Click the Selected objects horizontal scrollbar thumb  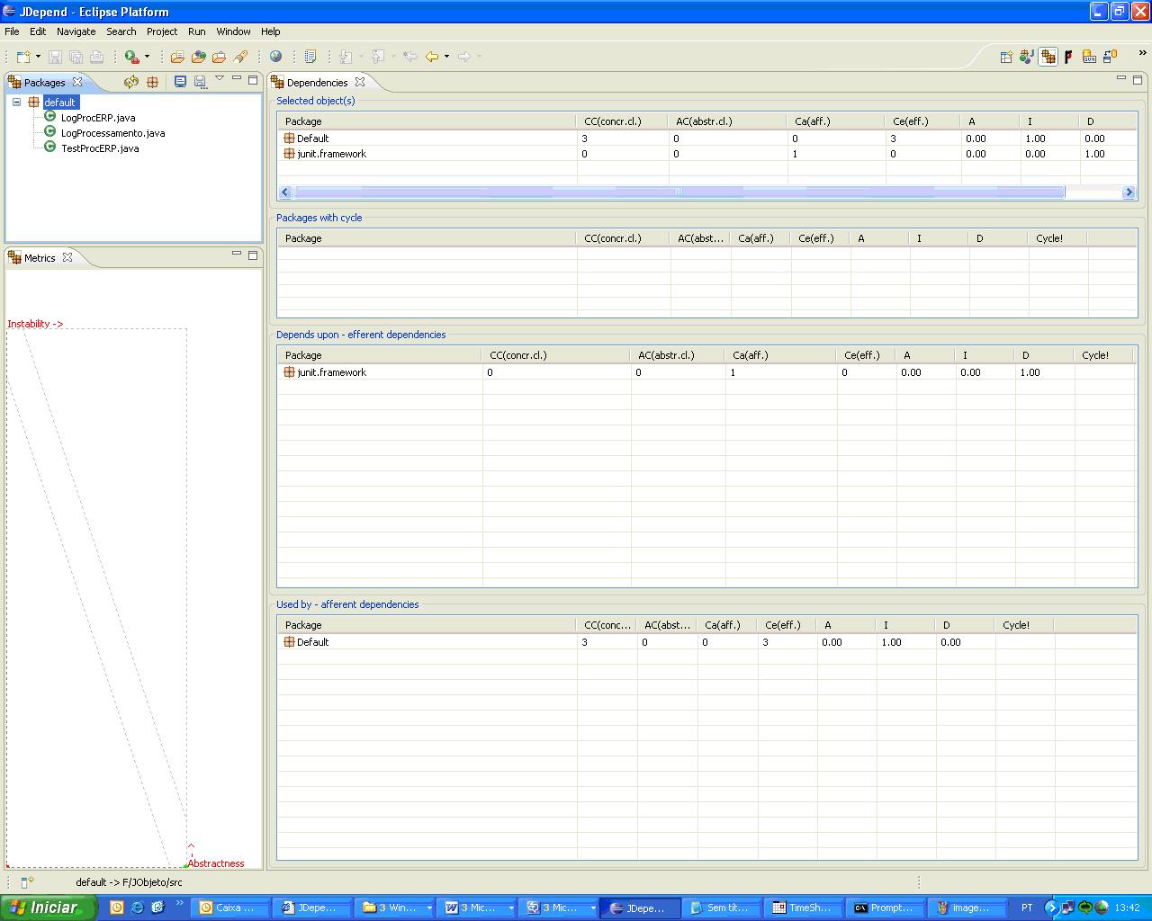coord(679,192)
